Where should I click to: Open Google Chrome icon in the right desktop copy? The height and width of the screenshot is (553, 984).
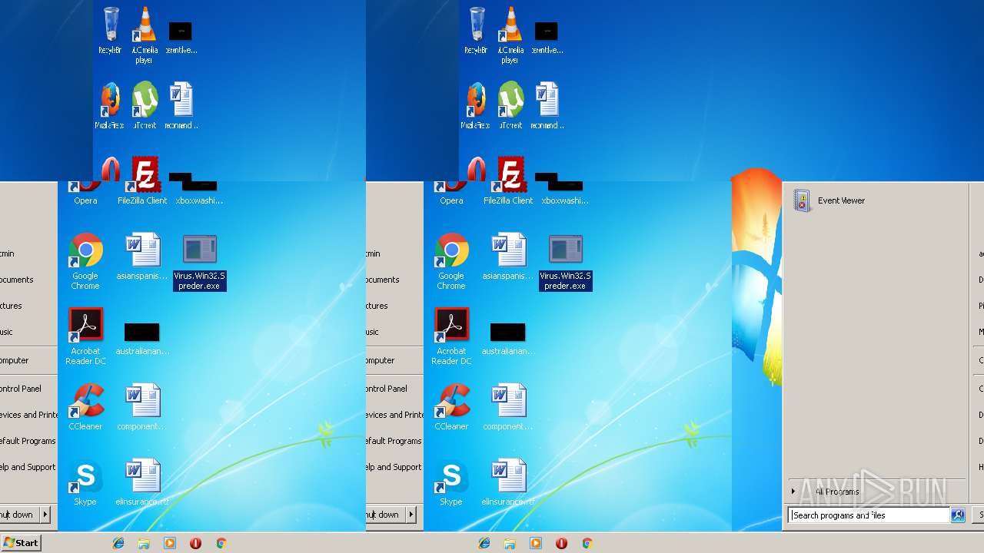click(451, 262)
